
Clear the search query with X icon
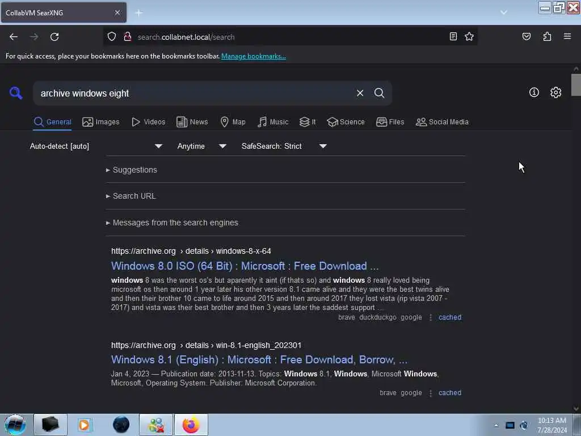[x=360, y=93]
